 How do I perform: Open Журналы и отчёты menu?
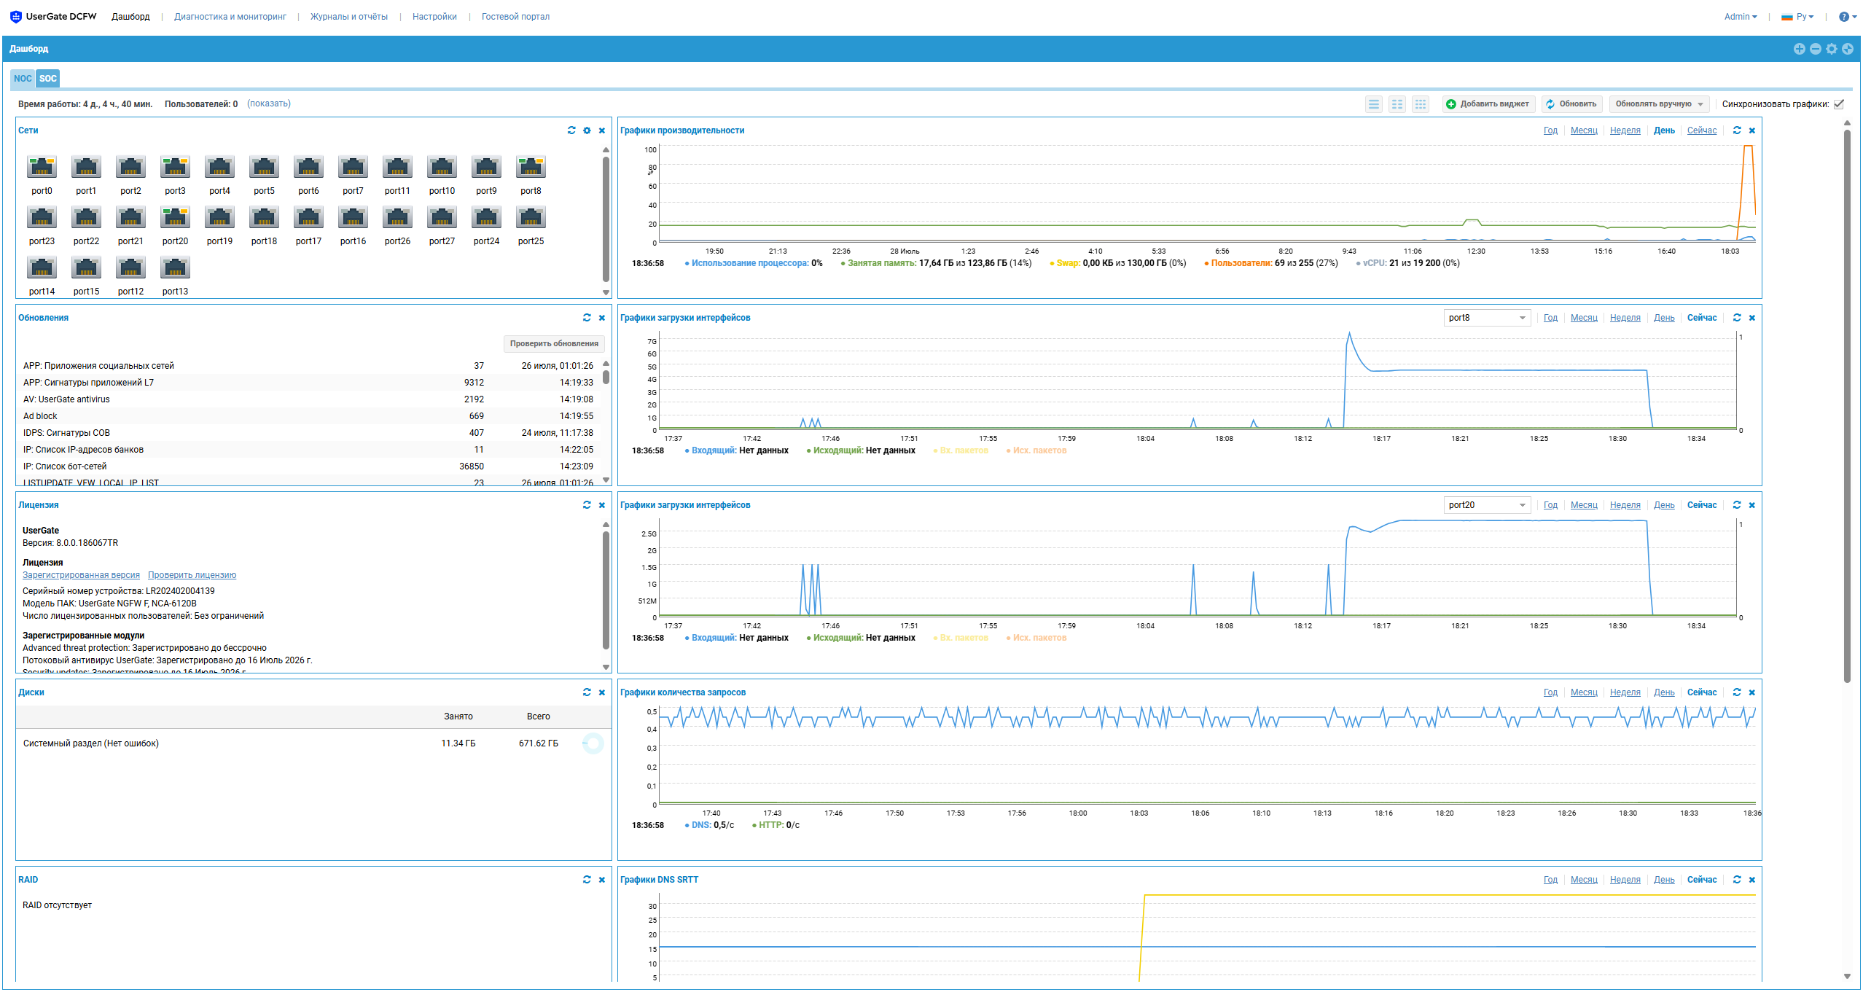point(348,17)
